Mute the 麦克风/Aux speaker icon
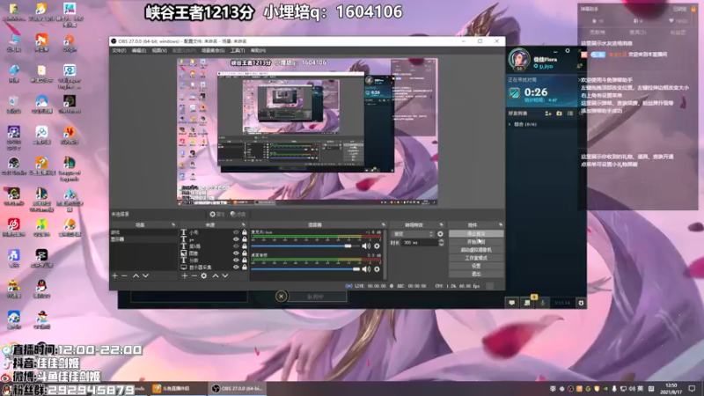 point(366,246)
